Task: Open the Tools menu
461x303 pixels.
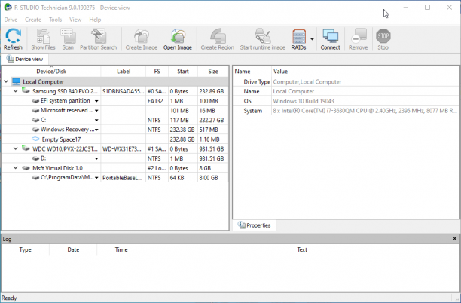Action: pyautogui.click(x=55, y=20)
